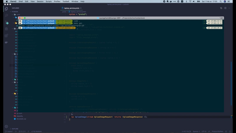Change encoding via UTF-8 indicator

click(204, 132)
